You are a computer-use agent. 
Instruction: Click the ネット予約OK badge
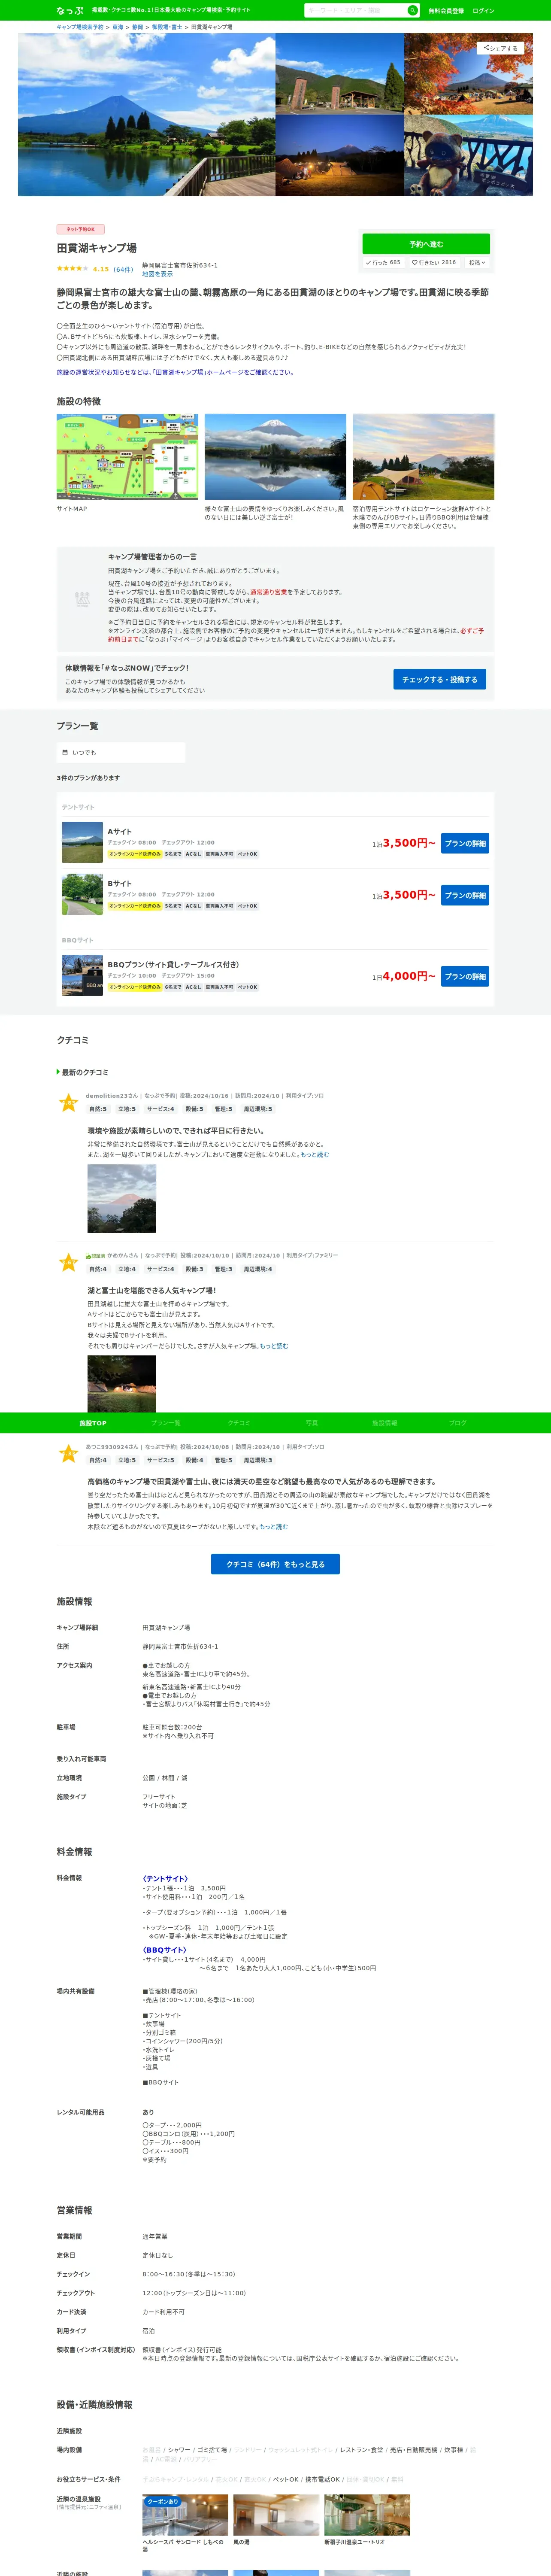[81, 229]
